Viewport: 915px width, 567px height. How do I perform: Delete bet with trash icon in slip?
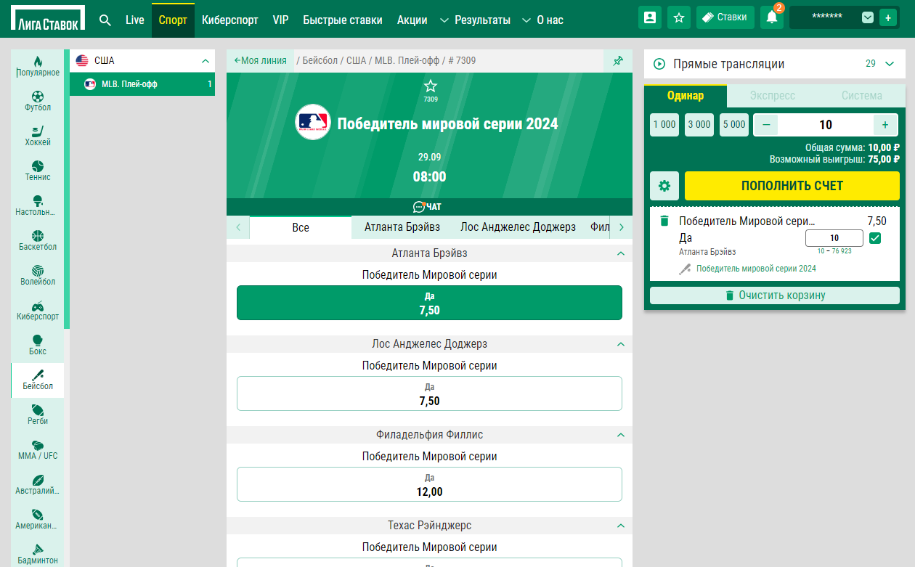click(664, 221)
